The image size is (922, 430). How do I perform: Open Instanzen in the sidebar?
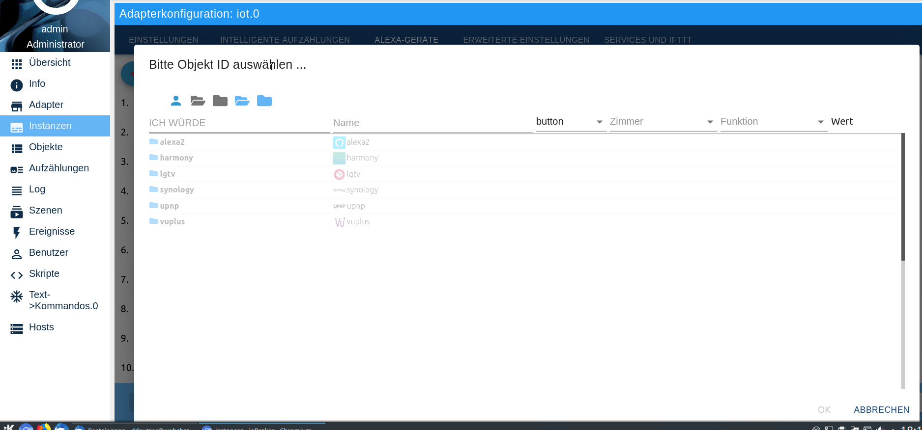[x=55, y=126]
